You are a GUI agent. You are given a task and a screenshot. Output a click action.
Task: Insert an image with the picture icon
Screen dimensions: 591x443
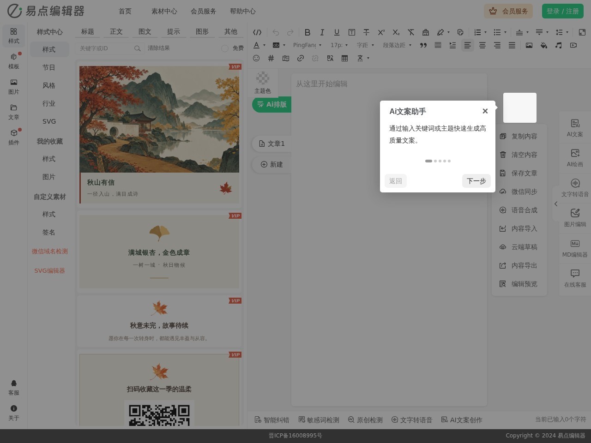[x=529, y=45]
